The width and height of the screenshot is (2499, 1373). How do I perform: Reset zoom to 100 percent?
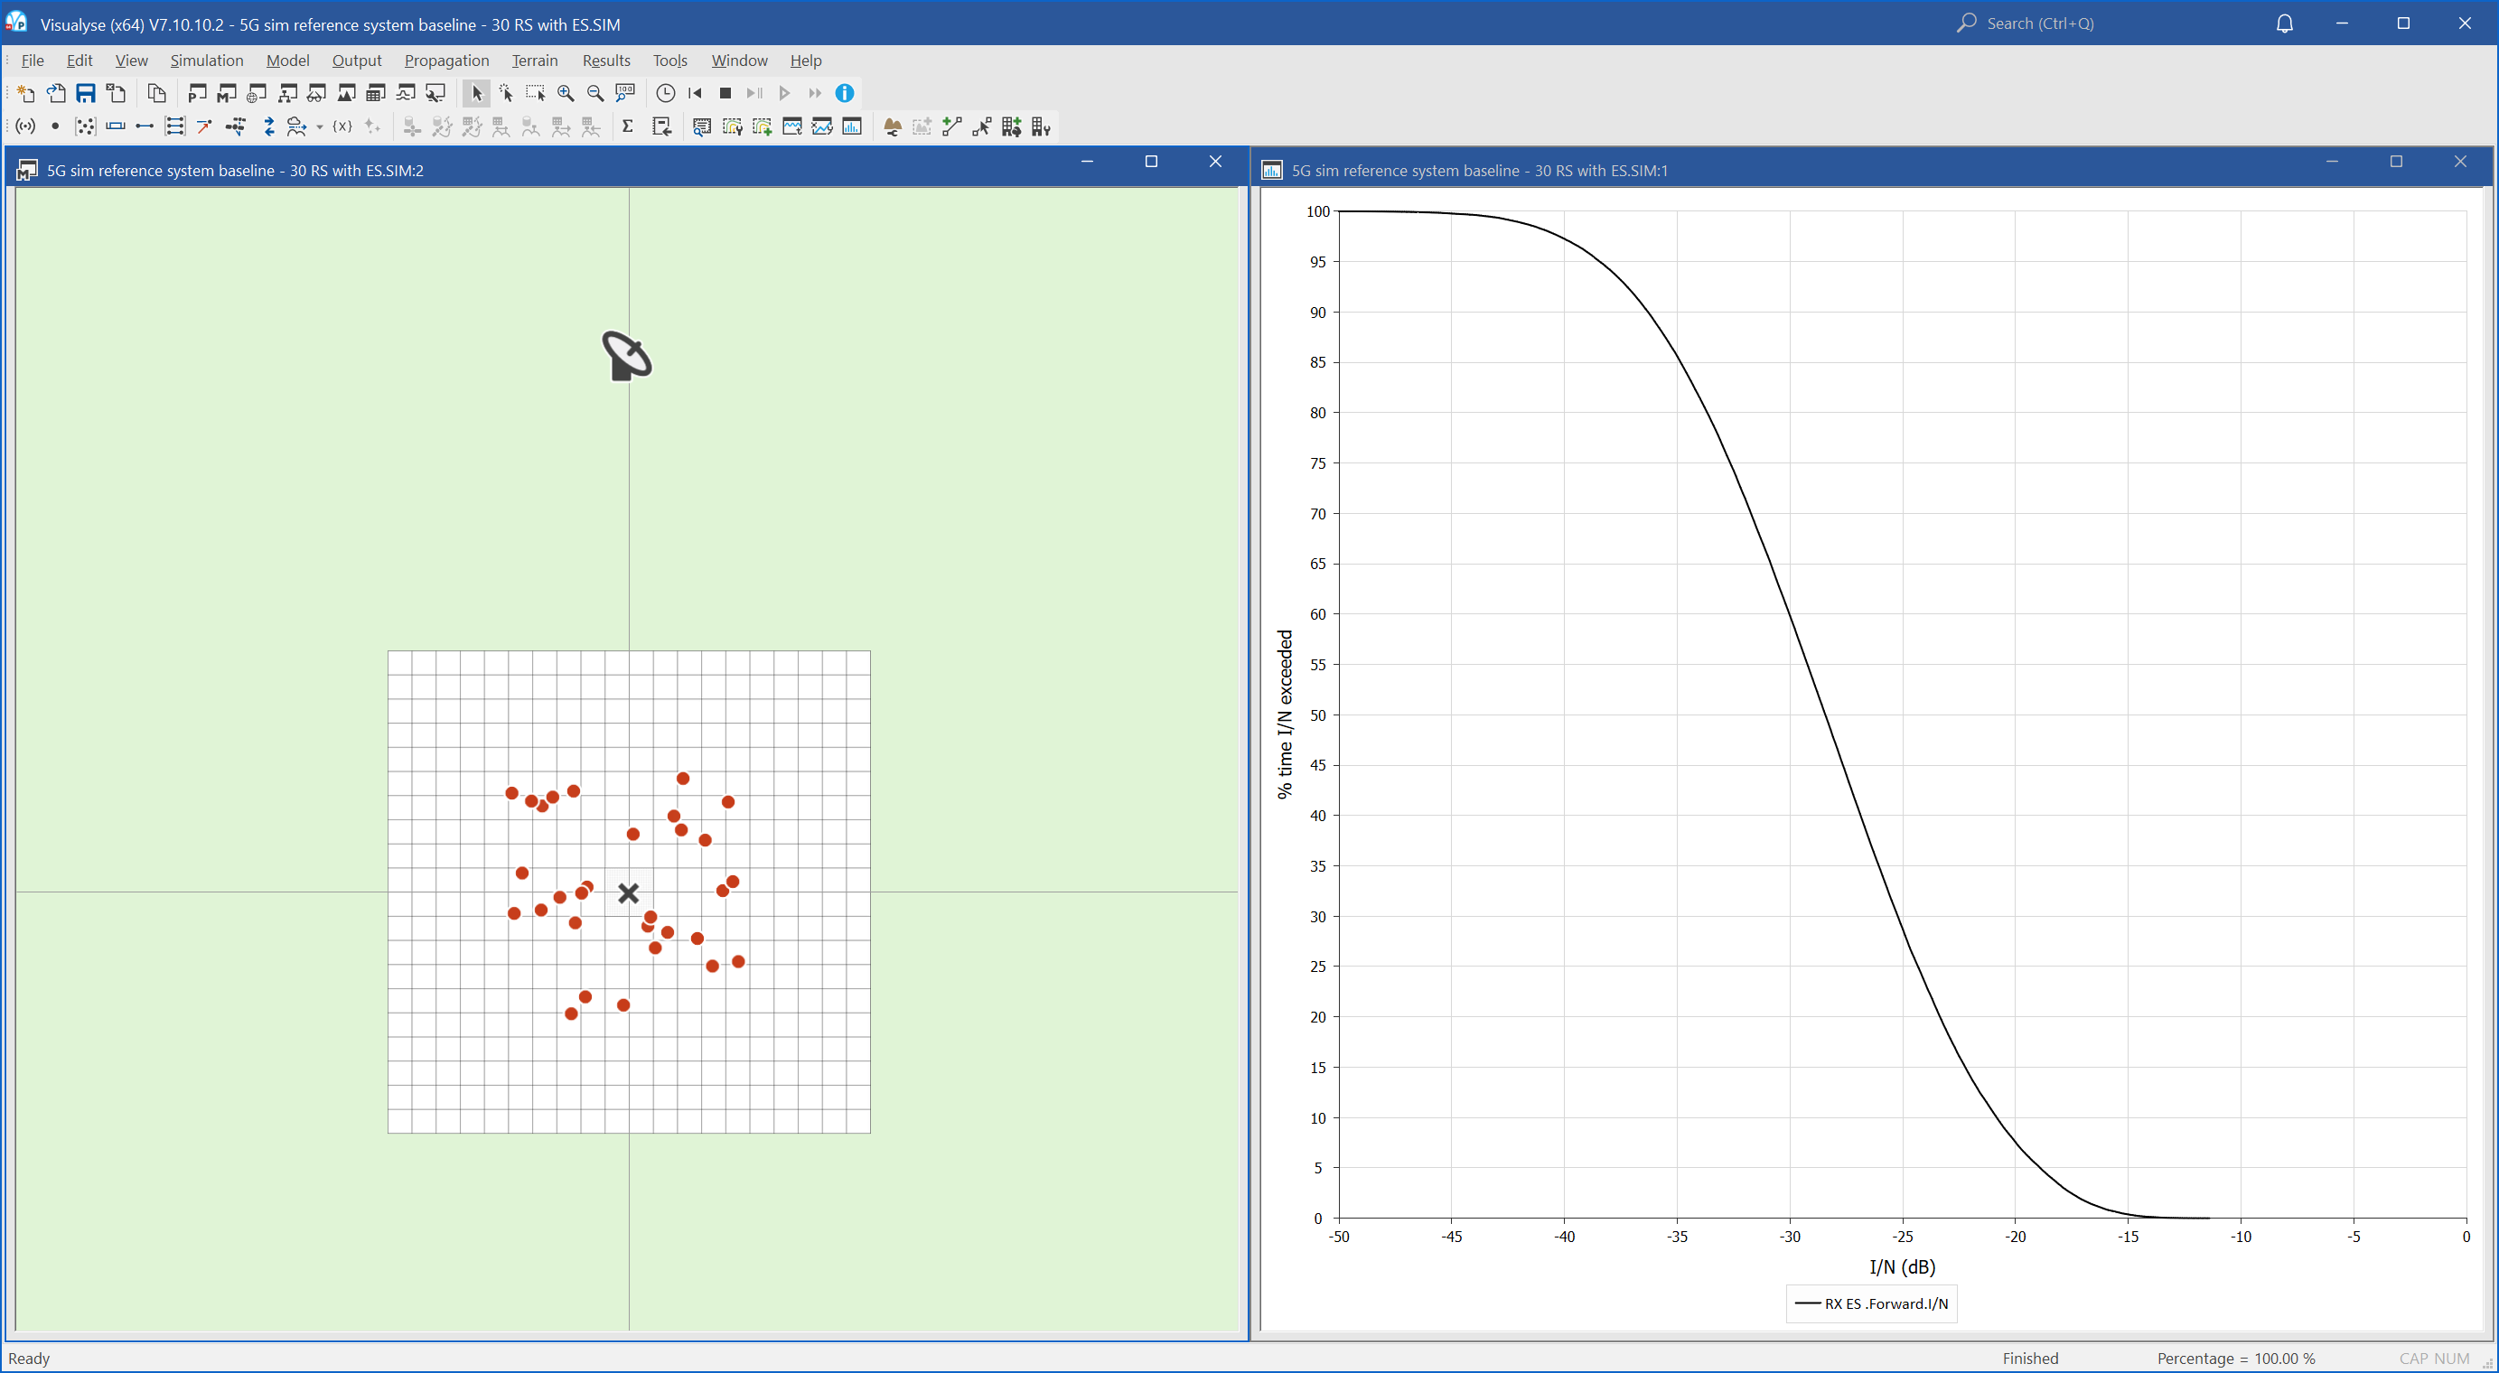[626, 93]
